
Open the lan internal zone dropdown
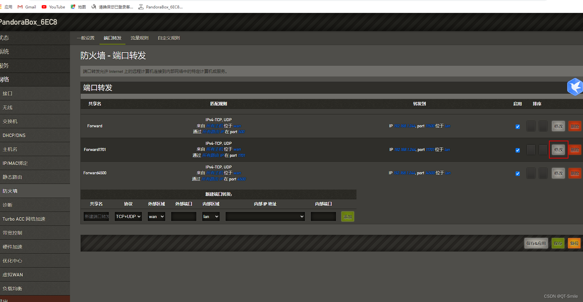tap(211, 216)
